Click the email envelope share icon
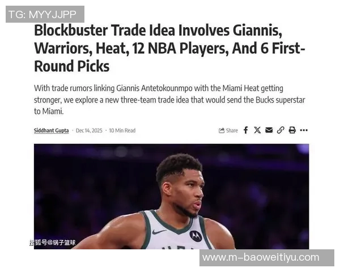Image resolution: width=340 pixels, height=272 pixels. [x=269, y=130]
